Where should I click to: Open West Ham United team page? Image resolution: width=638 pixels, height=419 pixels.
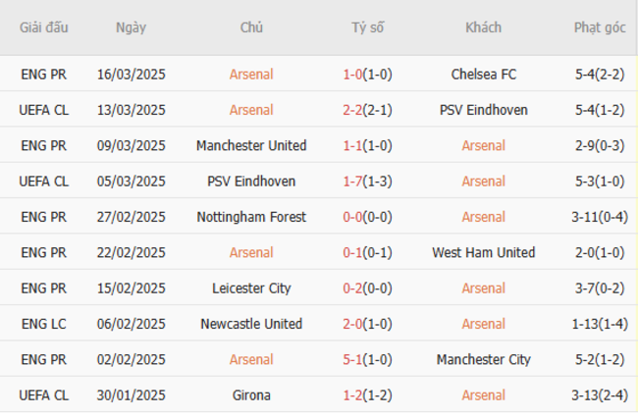tap(483, 252)
